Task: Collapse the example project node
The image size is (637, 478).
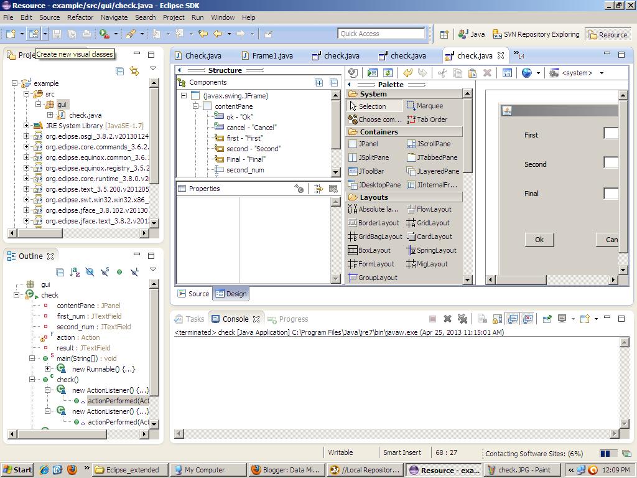Action: click(x=15, y=83)
